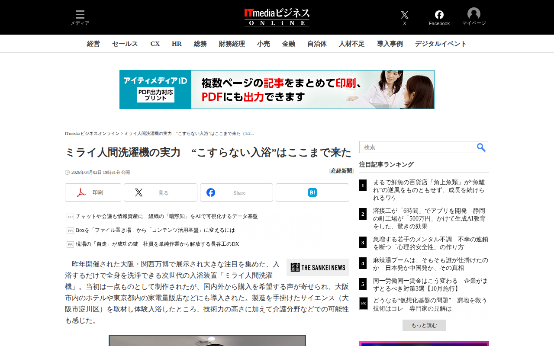Click the PR badge beside 仮想化基盤 article

point(364,303)
